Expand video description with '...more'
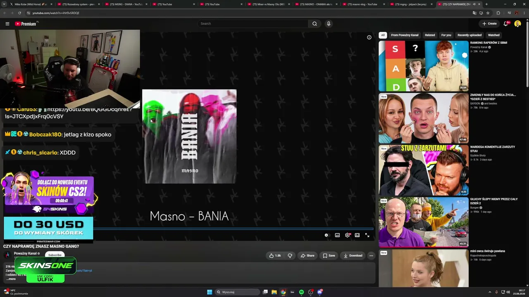This screenshot has width=529, height=297. [x=11, y=279]
